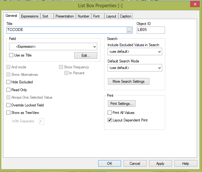This screenshot has width=202, height=172.
Task: Click into the Object ID field
Action: pos(151,30)
